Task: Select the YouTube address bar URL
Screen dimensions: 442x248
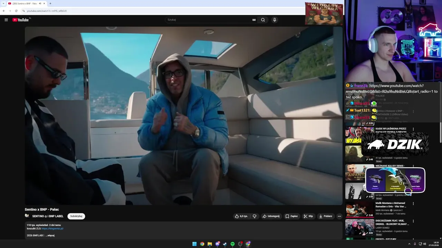Action: pos(47,11)
